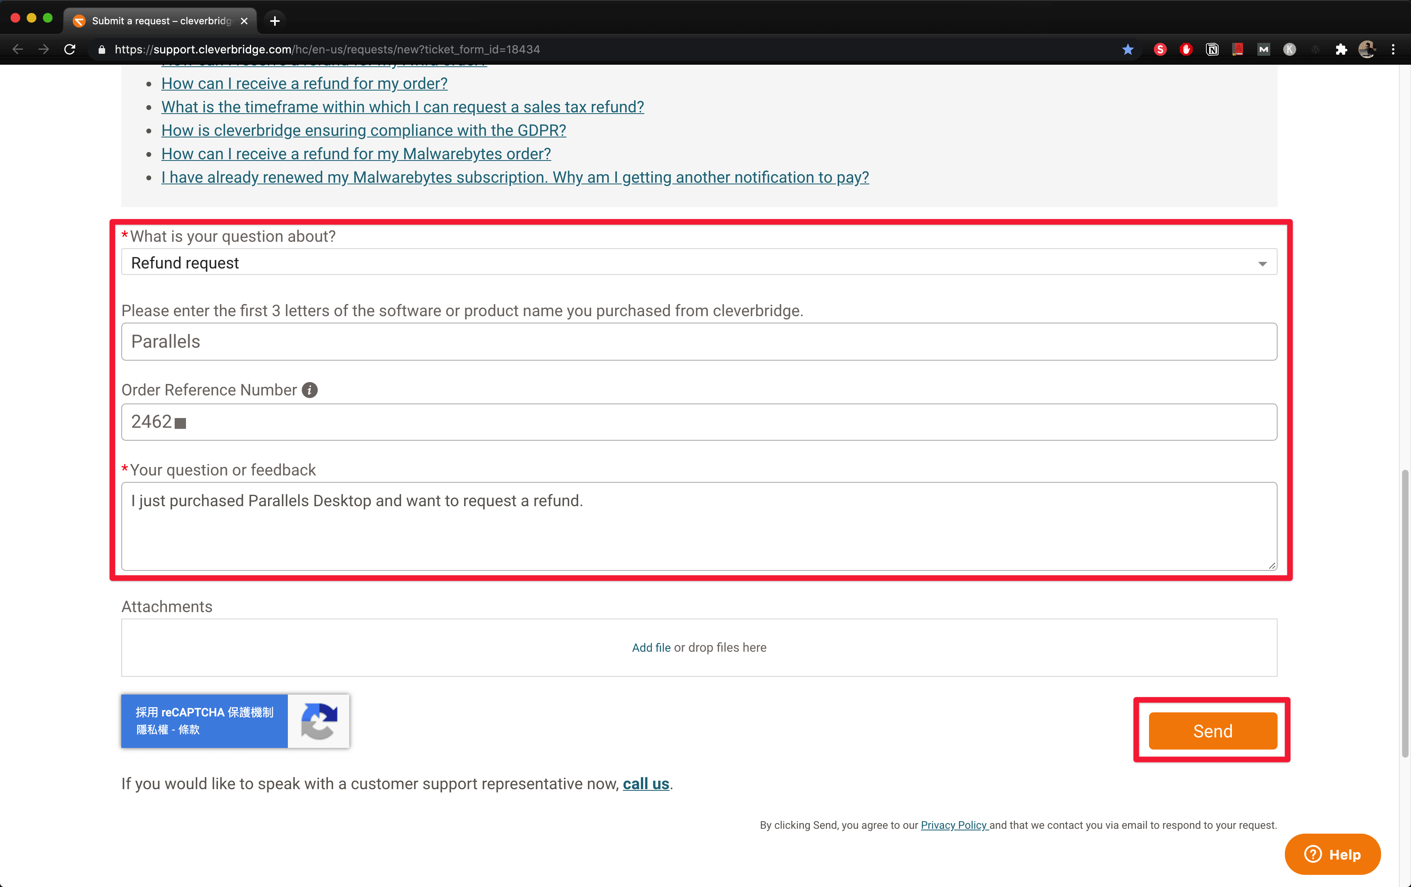Open the GDPR compliance article link
The height and width of the screenshot is (887, 1411).
[x=363, y=130]
